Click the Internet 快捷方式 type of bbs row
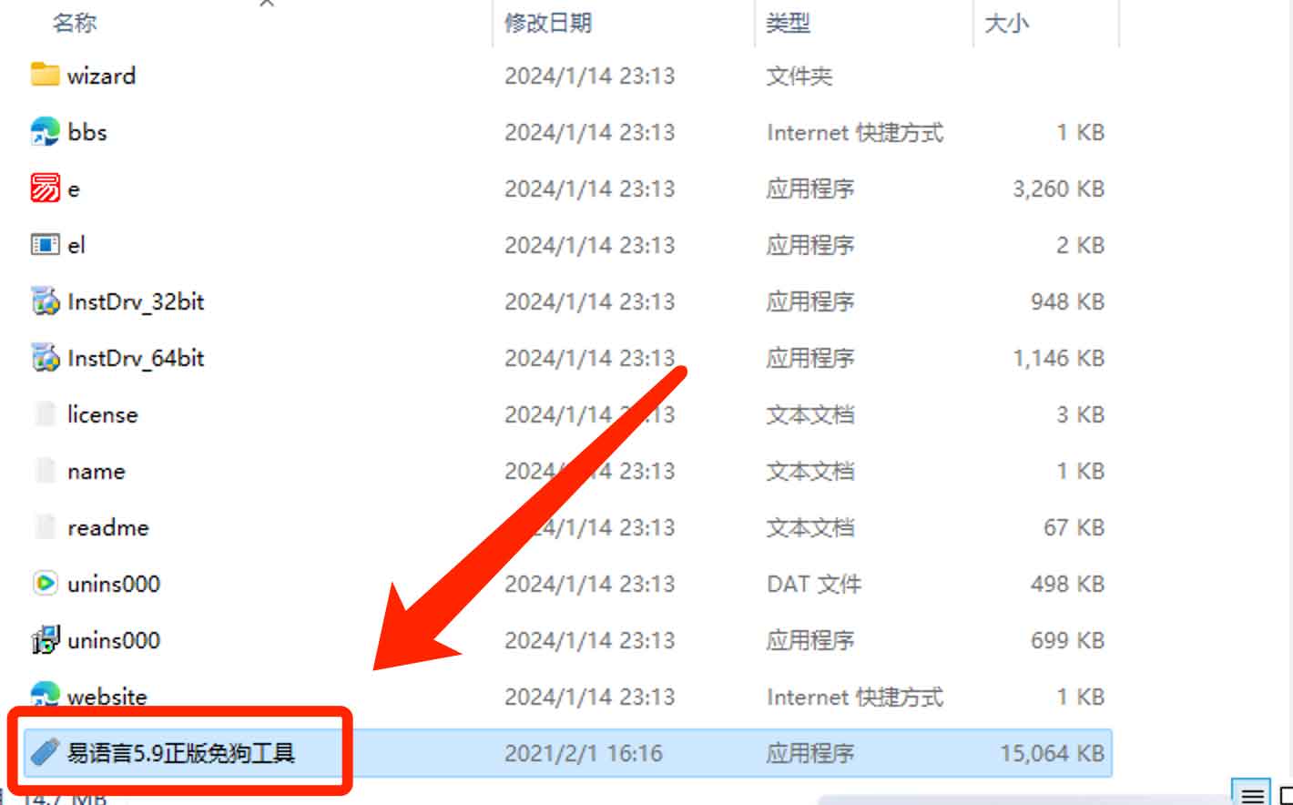Image resolution: width=1293 pixels, height=805 pixels. (x=855, y=132)
